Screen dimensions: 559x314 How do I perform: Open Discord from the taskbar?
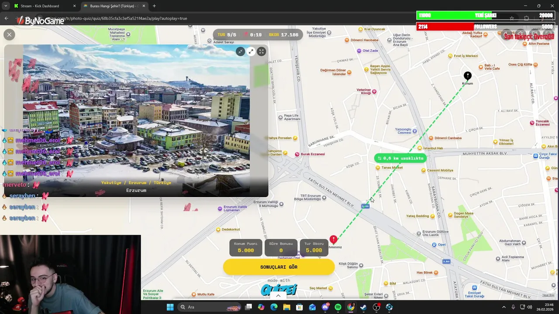[325, 307]
